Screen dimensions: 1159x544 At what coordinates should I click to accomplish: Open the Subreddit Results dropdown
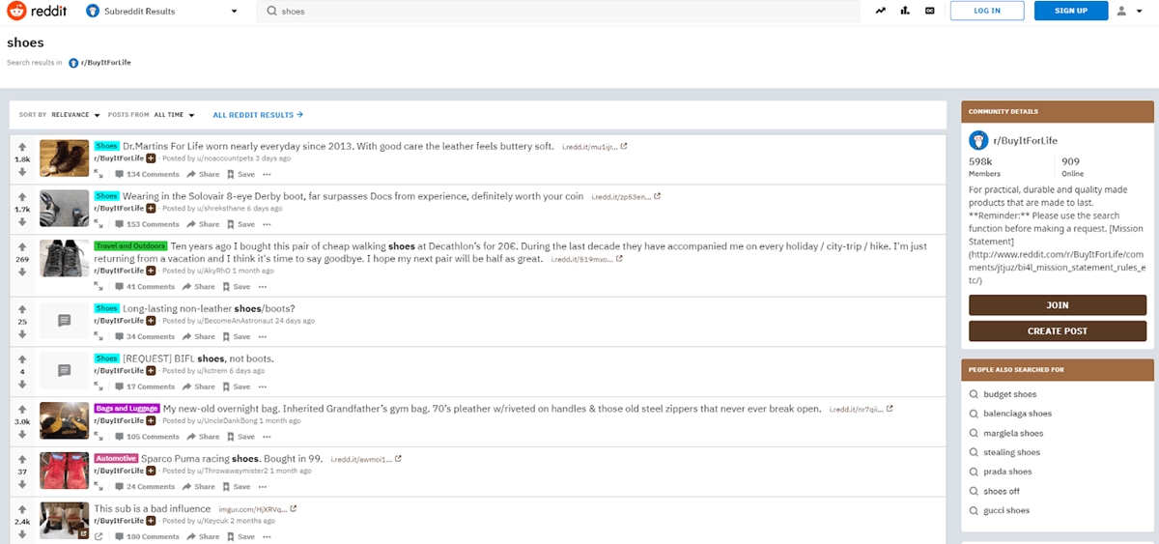[x=162, y=11]
